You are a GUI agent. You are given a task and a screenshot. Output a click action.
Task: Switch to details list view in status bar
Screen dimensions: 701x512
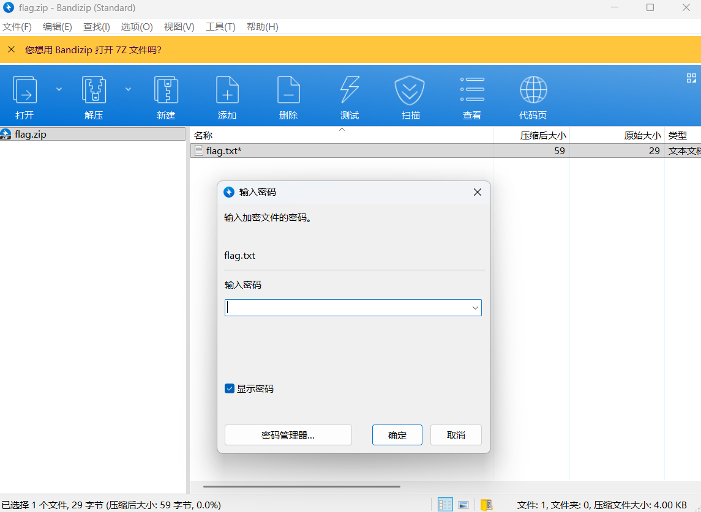[x=445, y=505]
